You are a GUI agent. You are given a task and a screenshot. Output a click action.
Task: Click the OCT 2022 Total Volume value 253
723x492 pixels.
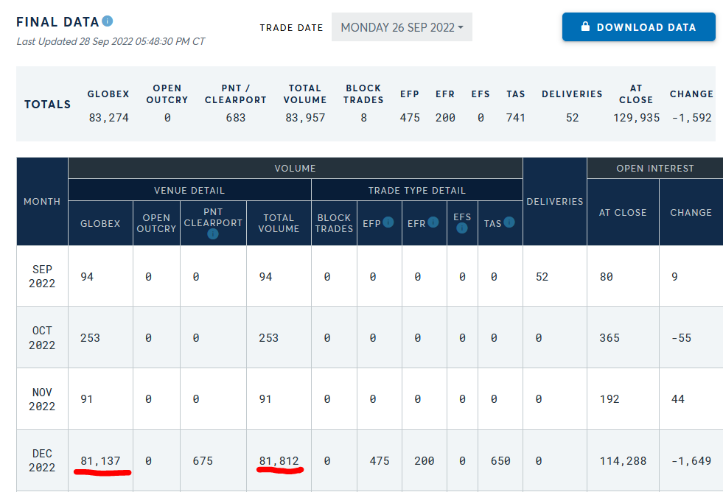[x=269, y=338]
